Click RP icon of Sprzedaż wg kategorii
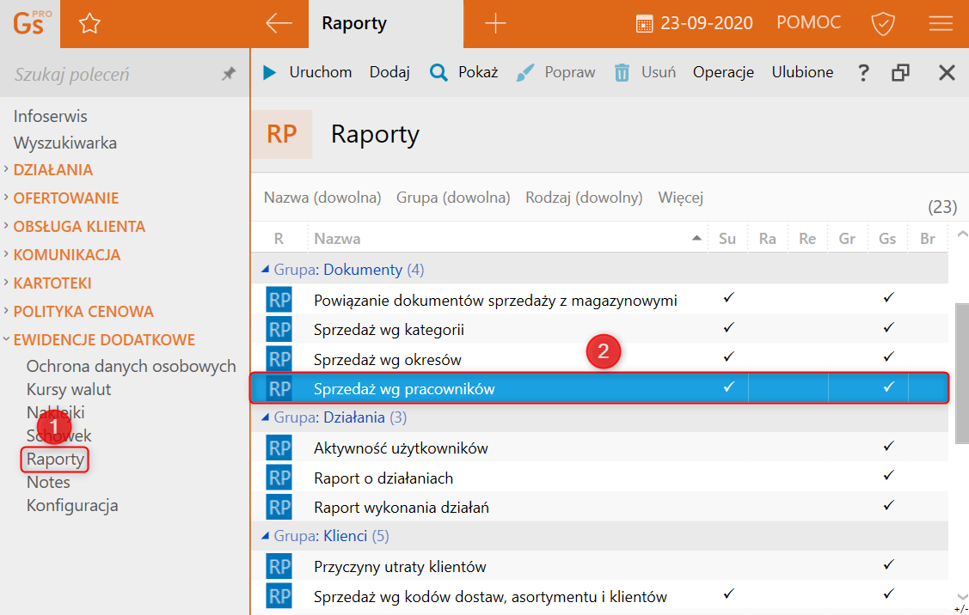This screenshot has width=969, height=615. [279, 329]
